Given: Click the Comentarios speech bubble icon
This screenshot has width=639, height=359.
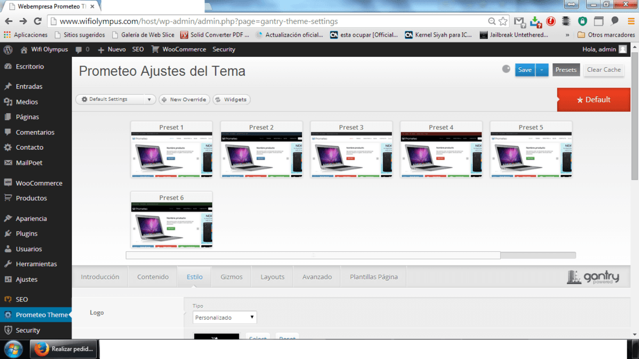Looking at the screenshot, I should (x=8, y=132).
